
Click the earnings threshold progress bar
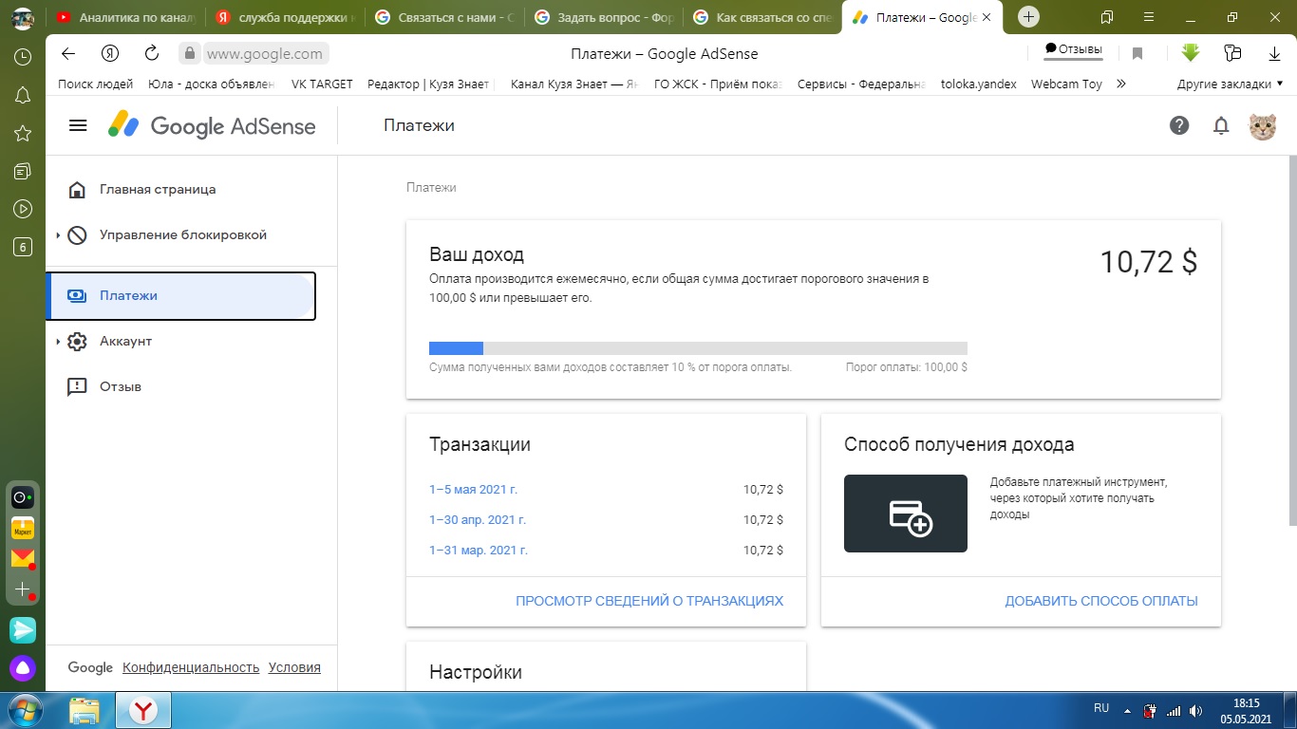point(698,348)
